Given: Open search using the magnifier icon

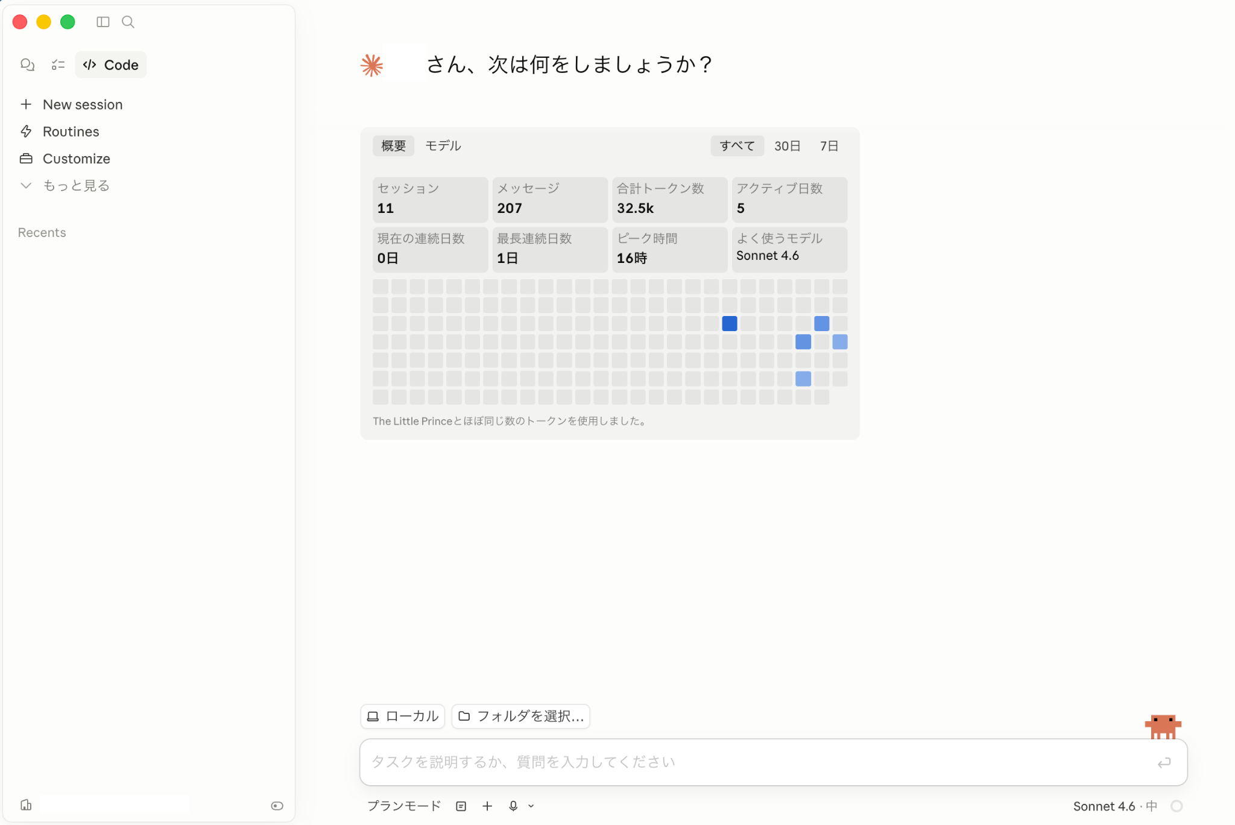Looking at the screenshot, I should tap(128, 22).
